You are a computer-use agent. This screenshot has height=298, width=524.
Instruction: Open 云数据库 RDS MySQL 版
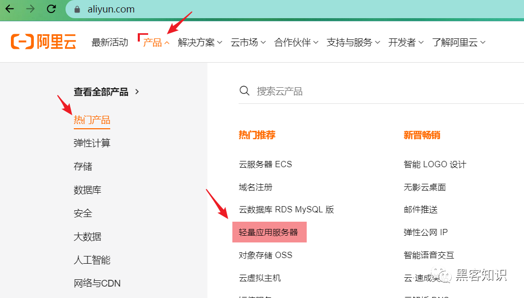point(286,210)
